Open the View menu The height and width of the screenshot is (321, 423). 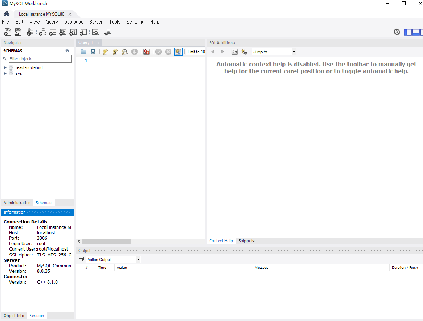coord(34,22)
